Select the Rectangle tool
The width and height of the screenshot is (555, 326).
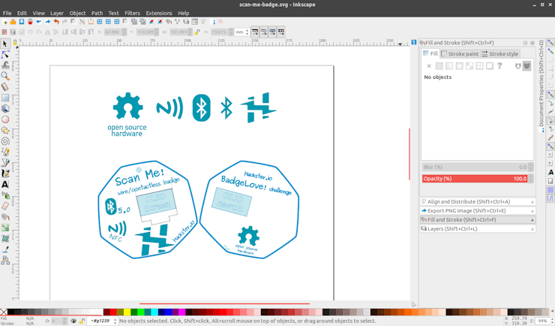[5, 98]
